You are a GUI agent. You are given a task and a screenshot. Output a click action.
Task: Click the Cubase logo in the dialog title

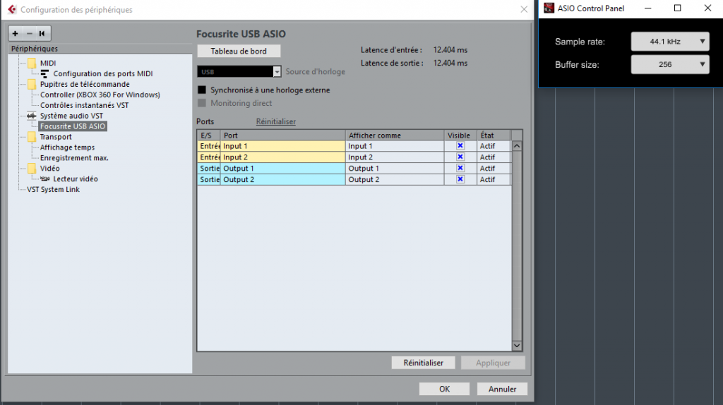[12, 9]
